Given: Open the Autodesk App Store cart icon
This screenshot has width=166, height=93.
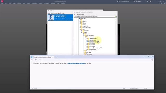Looking at the screenshot, I should point(148,1).
